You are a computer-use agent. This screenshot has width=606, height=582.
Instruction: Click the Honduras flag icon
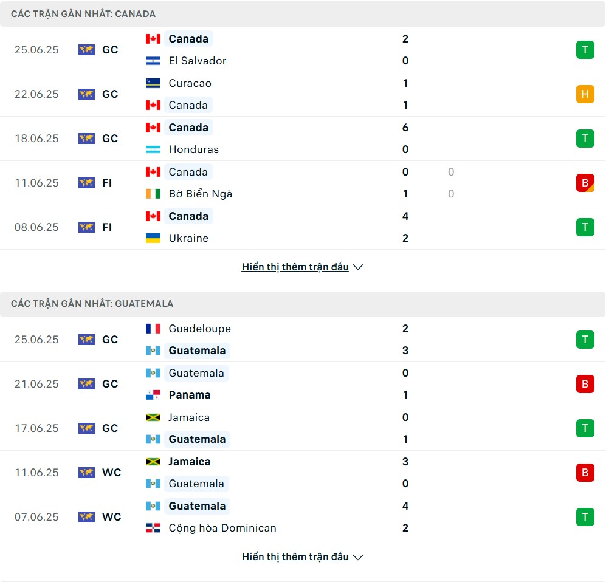pos(153,149)
